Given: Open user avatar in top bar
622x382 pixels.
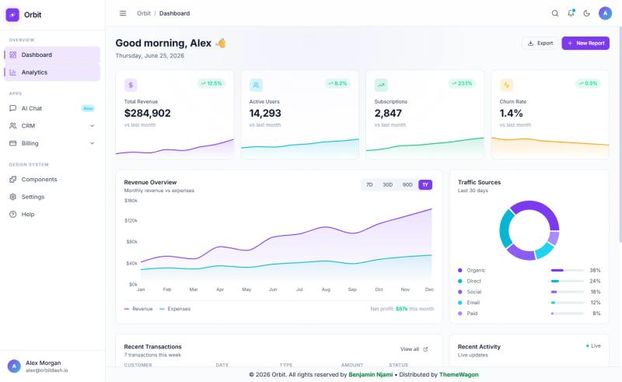Looking at the screenshot, I should point(605,13).
